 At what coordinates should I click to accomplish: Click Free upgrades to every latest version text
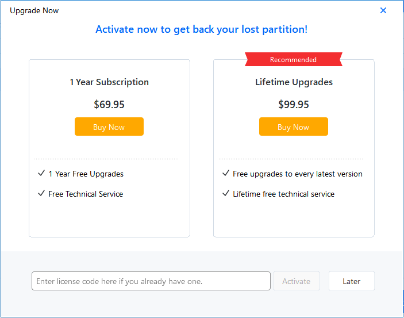[x=297, y=174]
